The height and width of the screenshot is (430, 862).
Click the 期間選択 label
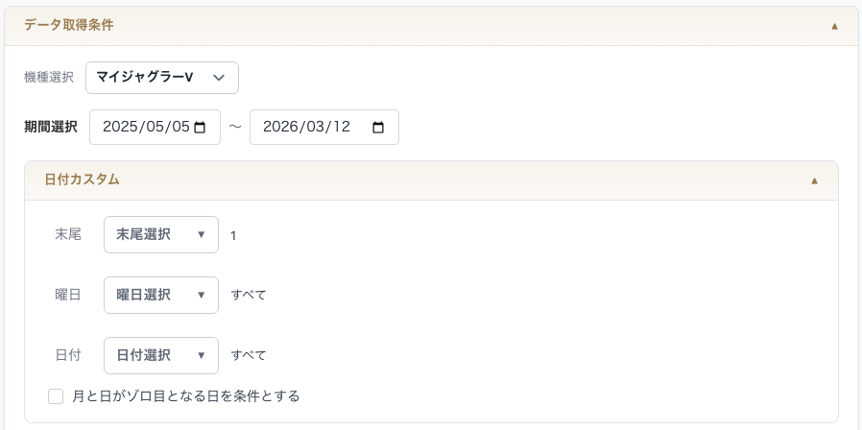51,127
